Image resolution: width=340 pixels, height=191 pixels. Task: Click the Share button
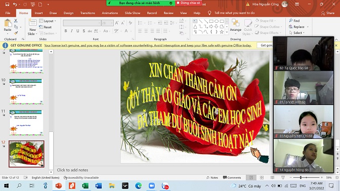[x=328, y=13]
